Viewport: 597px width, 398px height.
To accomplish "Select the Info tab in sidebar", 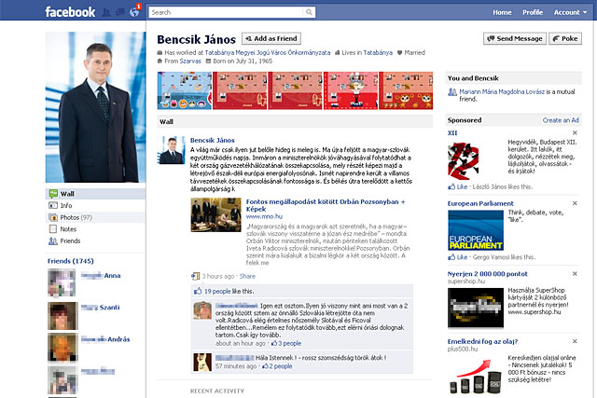I will [95, 205].
